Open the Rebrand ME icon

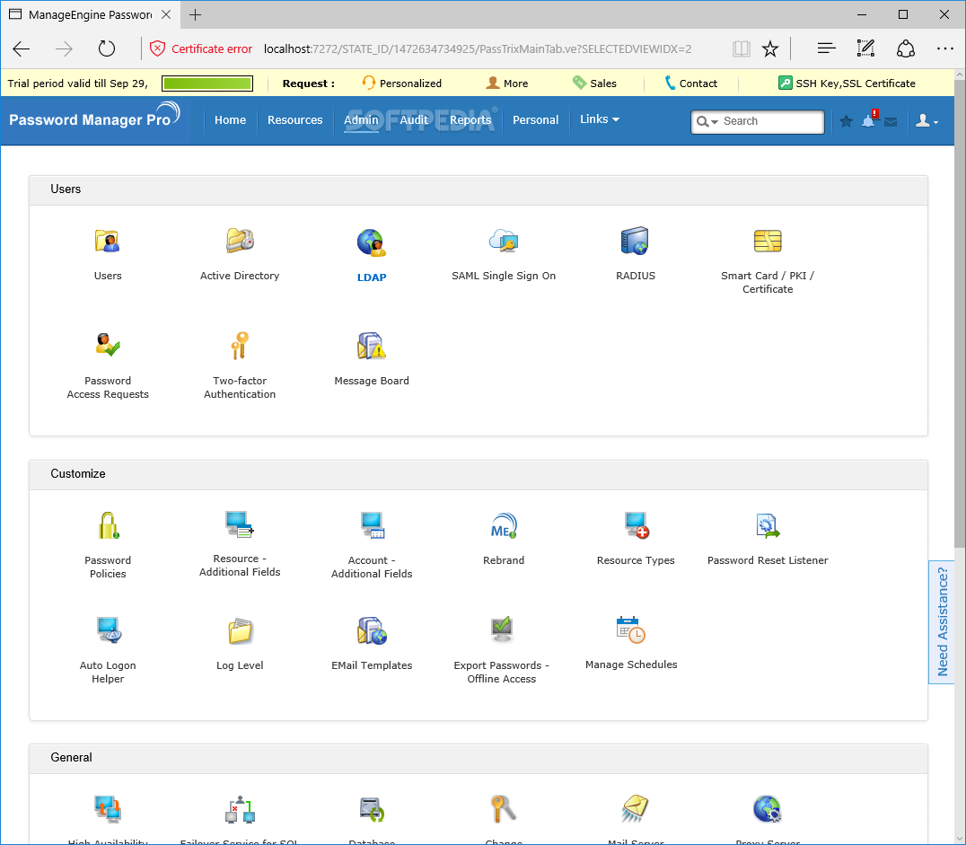tap(504, 525)
